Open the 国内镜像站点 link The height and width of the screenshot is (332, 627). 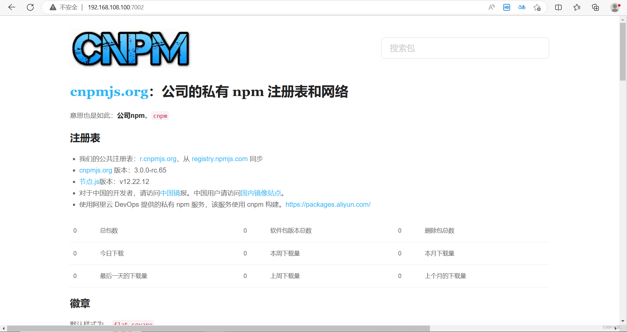(261, 193)
